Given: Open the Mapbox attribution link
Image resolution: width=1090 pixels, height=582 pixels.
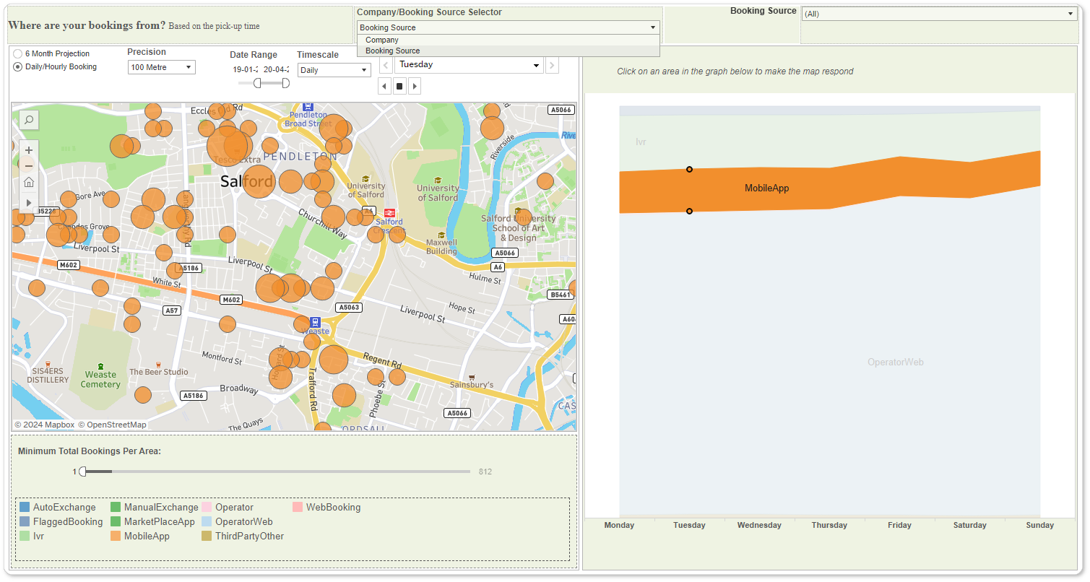Looking at the screenshot, I should click(44, 425).
